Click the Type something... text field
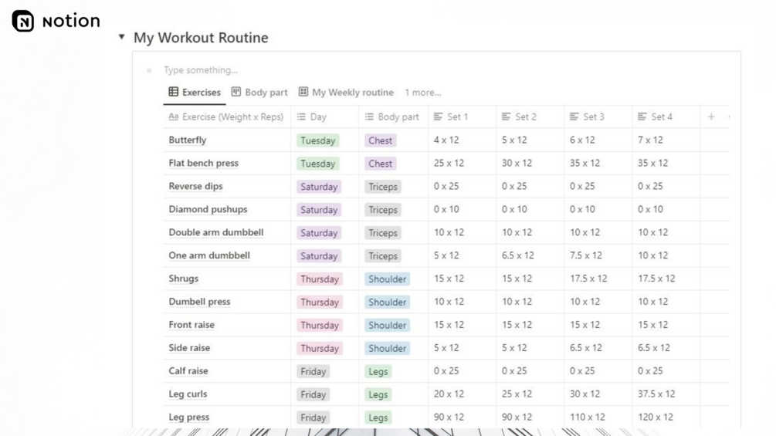The height and width of the screenshot is (436, 776). click(x=201, y=70)
